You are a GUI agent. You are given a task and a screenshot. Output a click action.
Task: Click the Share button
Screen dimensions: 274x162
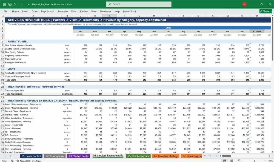pos(266,11)
